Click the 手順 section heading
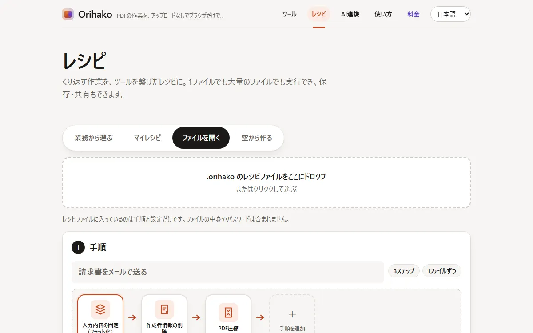533x333 pixels. (98, 247)
